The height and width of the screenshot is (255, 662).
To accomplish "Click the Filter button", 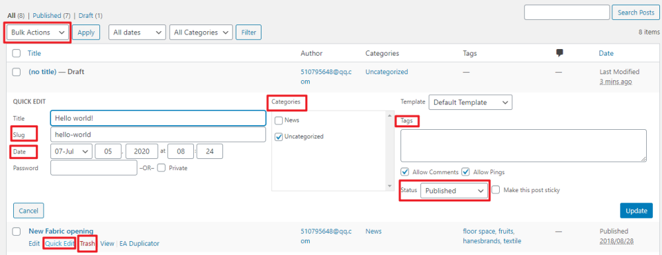I will click(249, 32).
